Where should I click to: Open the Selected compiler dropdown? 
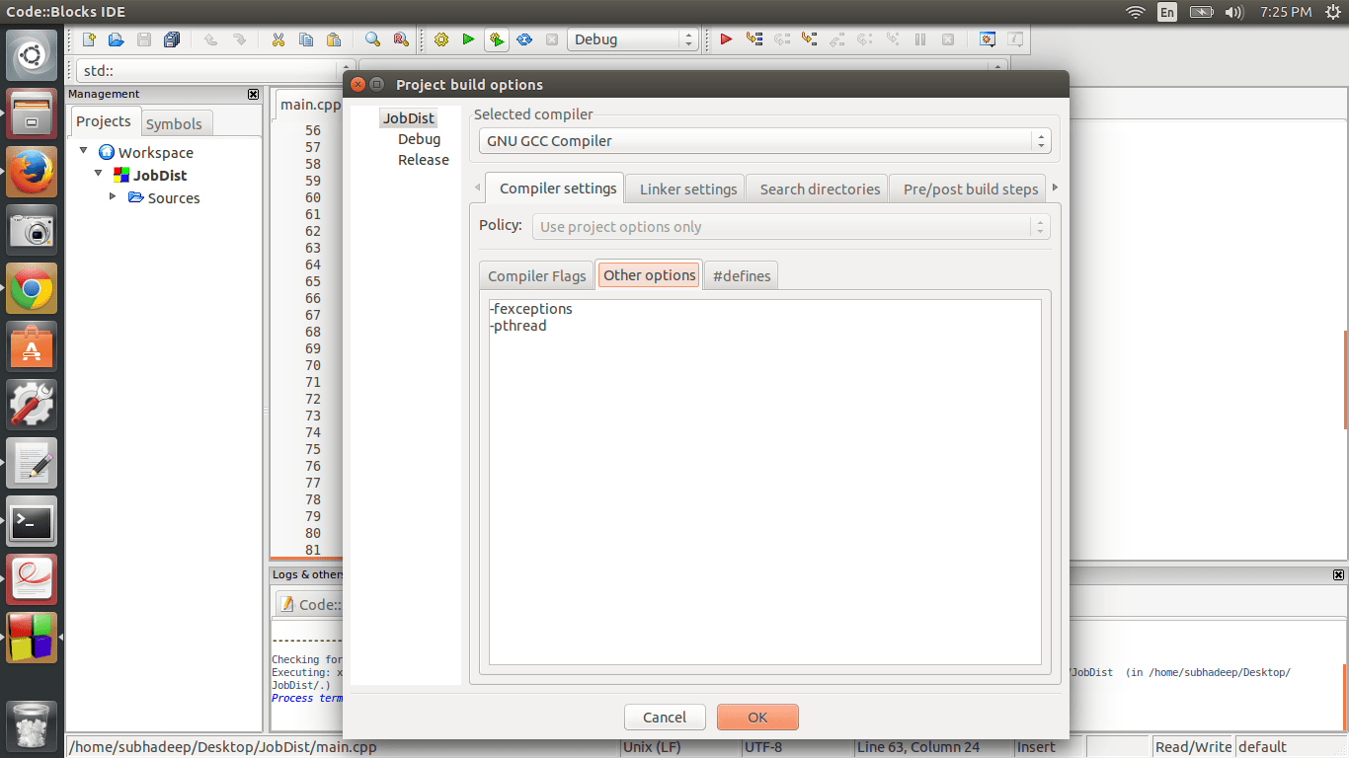(x=764, y=141)
